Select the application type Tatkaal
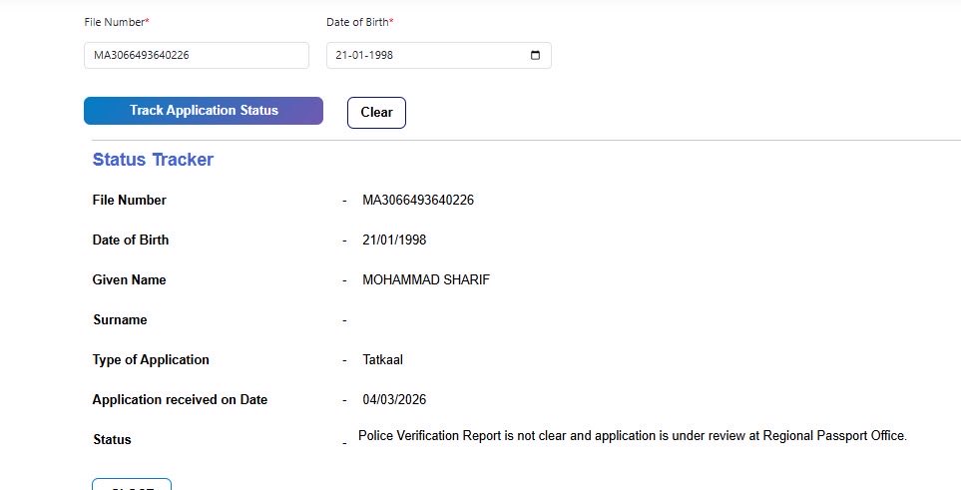This screenshot has height=490, width=961. pyautogui.click(x=382, y=359)
